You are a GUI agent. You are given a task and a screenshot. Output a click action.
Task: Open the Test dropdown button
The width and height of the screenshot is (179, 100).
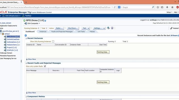click(86, 28)
